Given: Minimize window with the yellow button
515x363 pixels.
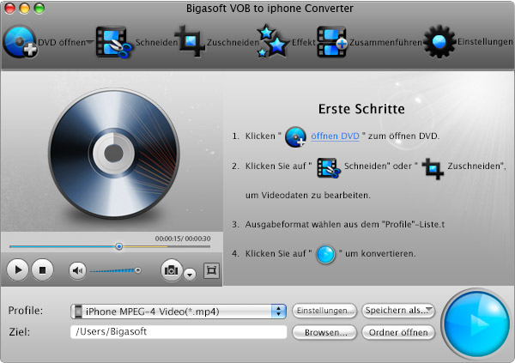Looking at the screenshot, I should click(24, 9).
